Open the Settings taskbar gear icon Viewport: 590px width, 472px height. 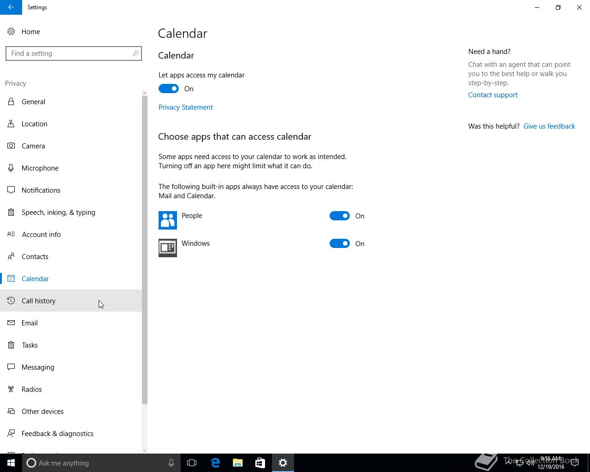tap(283, 463)
